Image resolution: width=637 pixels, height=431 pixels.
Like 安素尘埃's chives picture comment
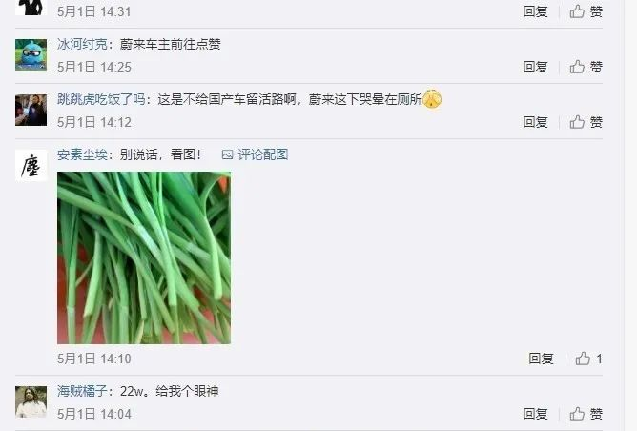[x=588, y=359]
